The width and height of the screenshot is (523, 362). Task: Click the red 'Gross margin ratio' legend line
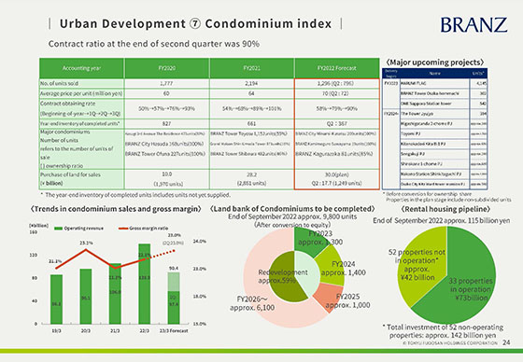click(123, 229)
